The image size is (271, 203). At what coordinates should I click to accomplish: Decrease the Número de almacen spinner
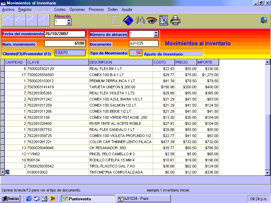pos(156,36)
